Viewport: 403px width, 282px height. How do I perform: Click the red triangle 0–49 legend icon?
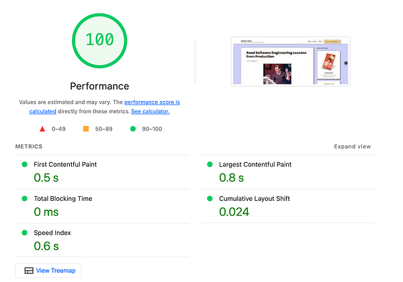(x=42, y=129)
